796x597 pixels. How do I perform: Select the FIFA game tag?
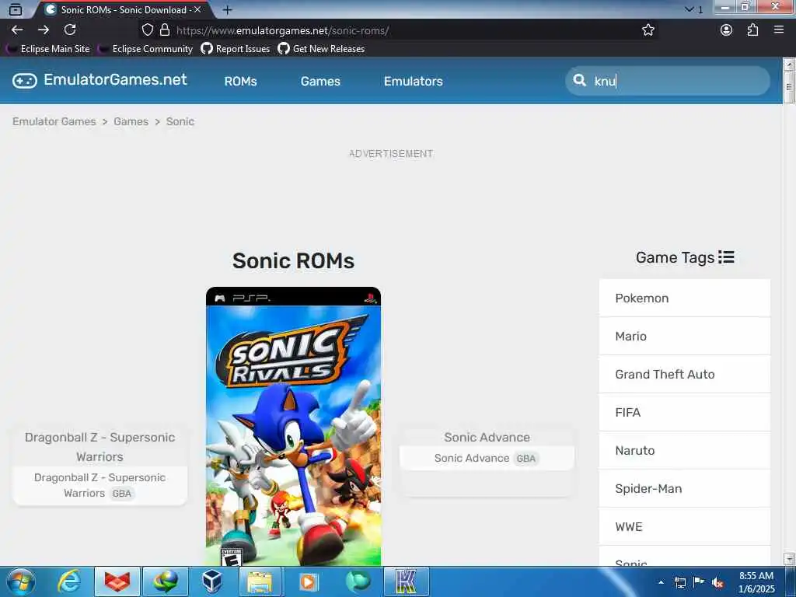pos(684,412)
